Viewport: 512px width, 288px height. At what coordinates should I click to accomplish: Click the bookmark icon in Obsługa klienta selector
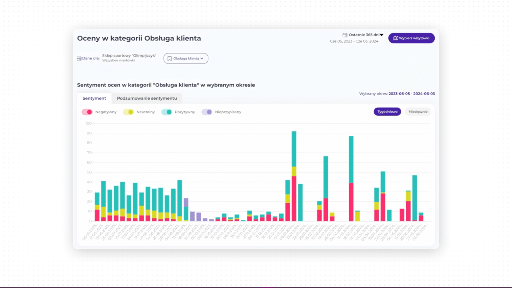tap(170, 58)
